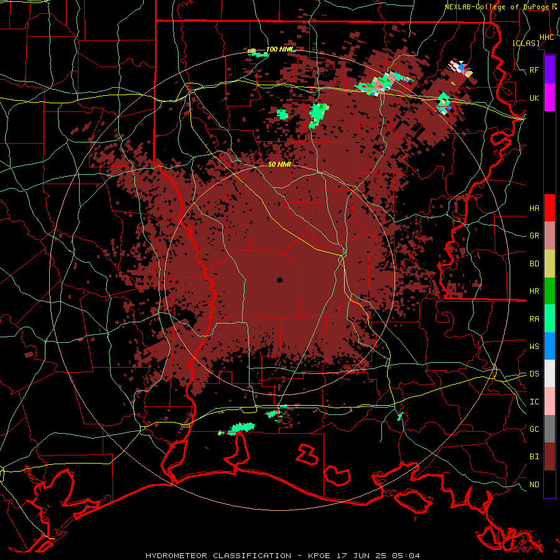Screen dimensions: 560x560
Task: Click the 50 NMI range ring label
Action: pos(279,164)
